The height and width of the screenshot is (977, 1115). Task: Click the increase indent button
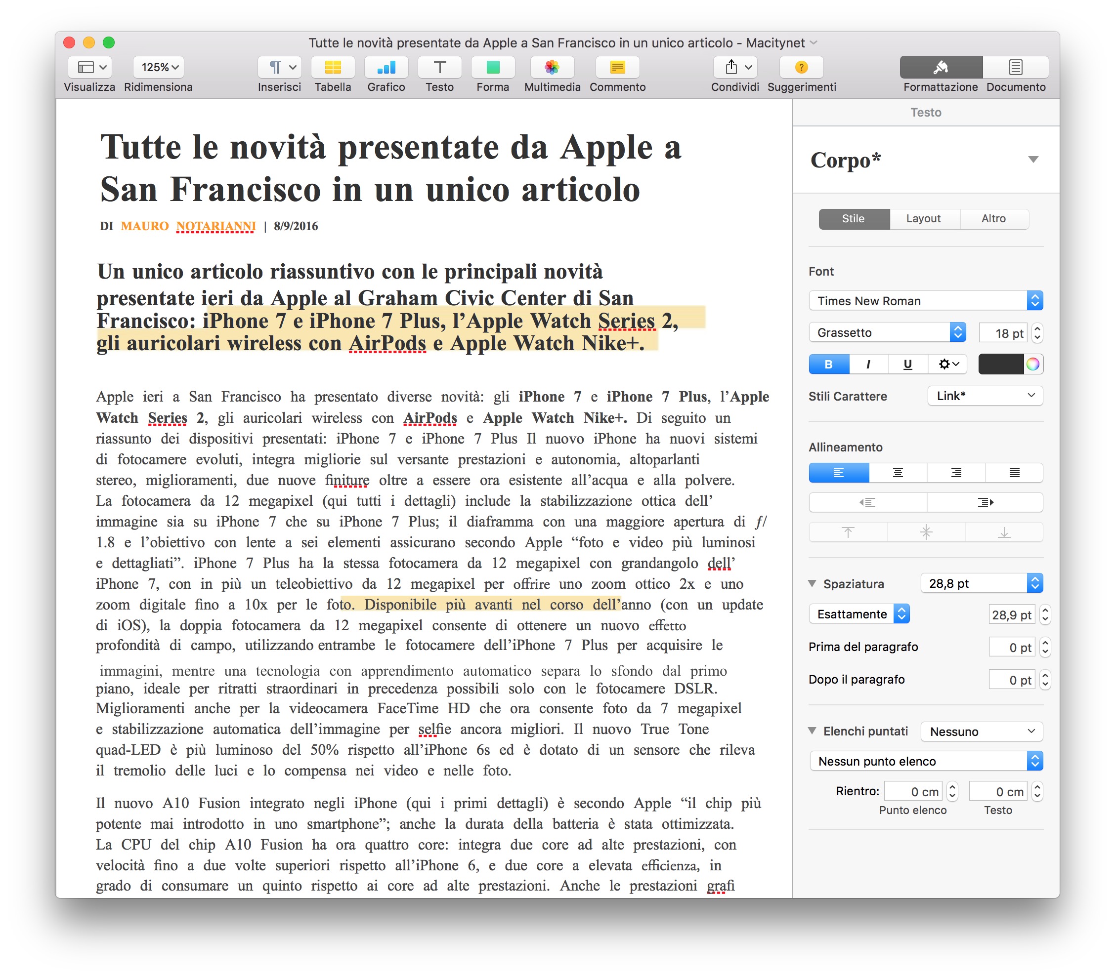click(x=985, y=502)
